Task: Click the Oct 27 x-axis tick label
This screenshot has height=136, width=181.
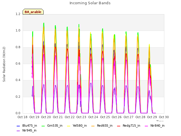Action: (x=128, y=117)
